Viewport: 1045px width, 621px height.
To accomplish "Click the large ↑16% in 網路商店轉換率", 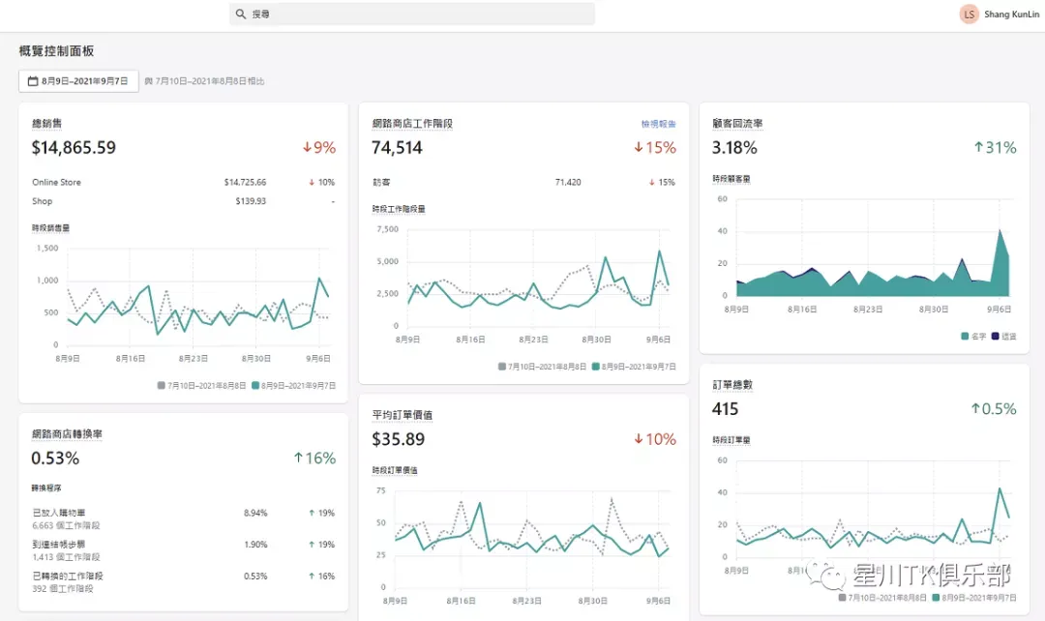I will pos(314,458).
